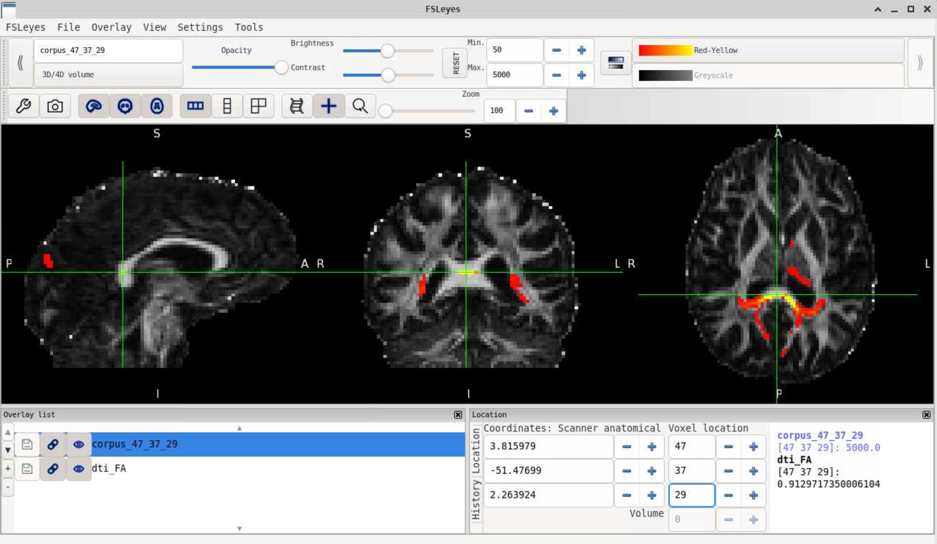Viewport: 937px width, 544px height.
Task: Click overlay name field corpus_47_37_29
Action: tap(109, 50)
